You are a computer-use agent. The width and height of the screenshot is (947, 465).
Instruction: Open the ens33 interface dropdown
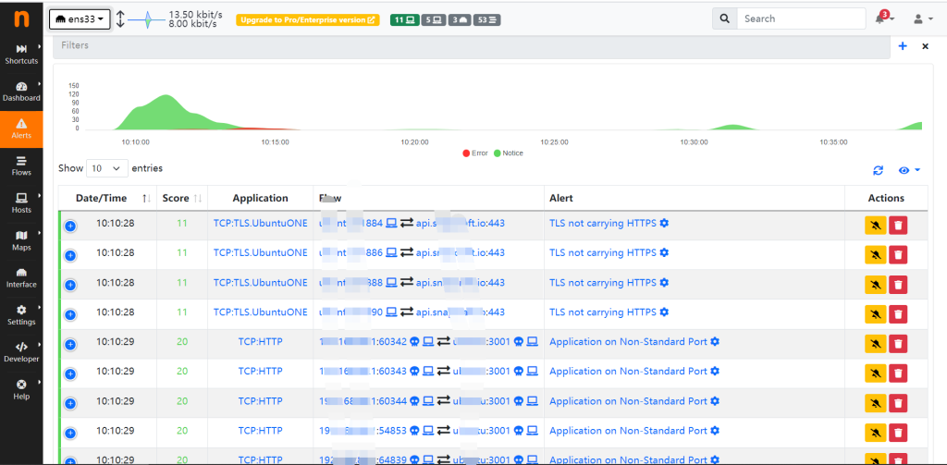pos(80,18)
